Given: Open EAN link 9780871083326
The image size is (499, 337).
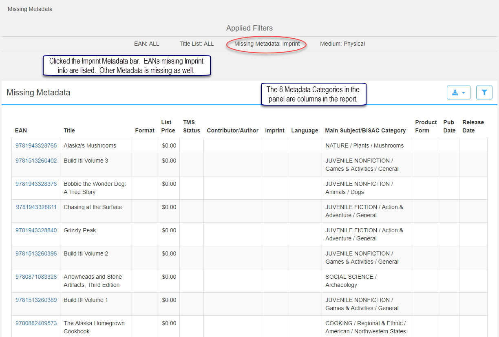Looking at the screenshot, I should pos(36,277).
